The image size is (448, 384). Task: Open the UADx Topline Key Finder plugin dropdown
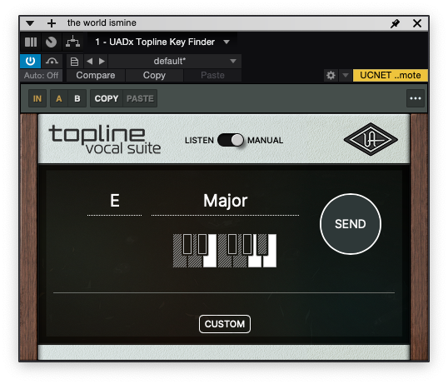tap(162, 42)
